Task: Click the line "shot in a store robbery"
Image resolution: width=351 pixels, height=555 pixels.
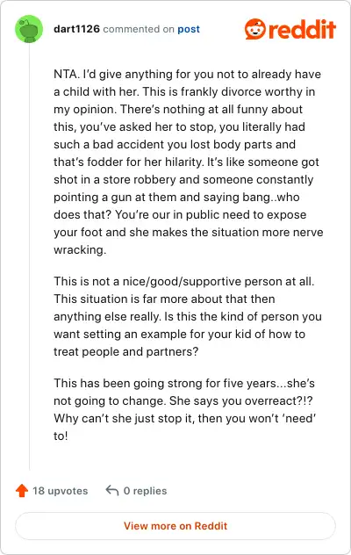Action: 183,180
